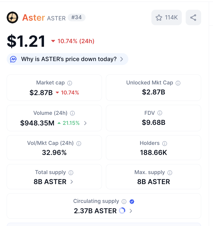Click the Aster coin logo icon
This screenshot has height=226, width=213.
[12, 18]
